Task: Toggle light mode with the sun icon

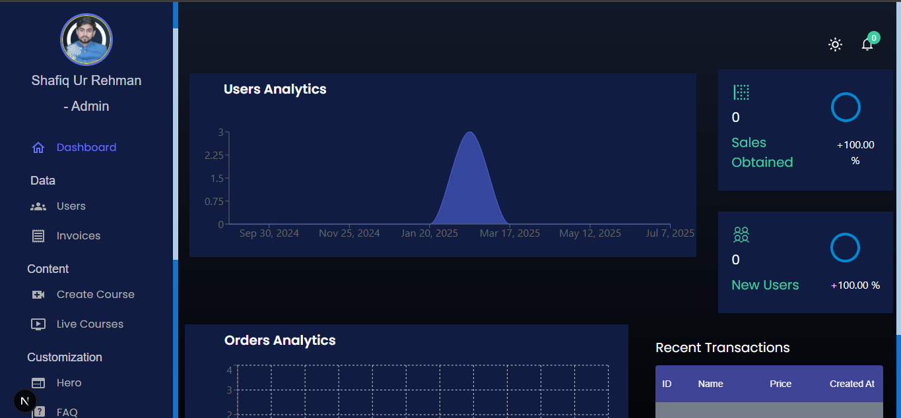Action: (x=835, y=44)
